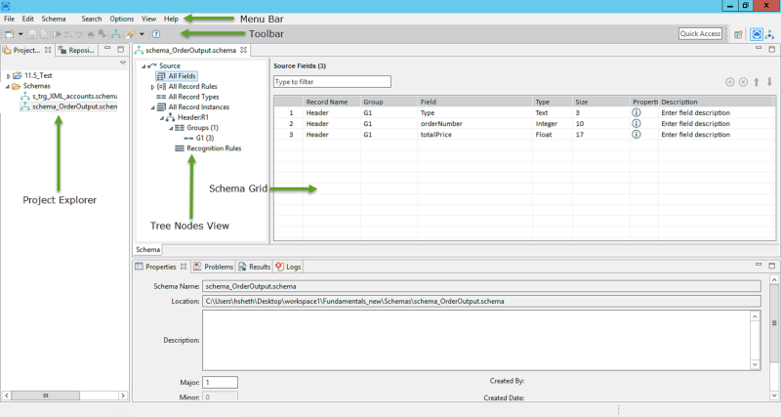The height and width of the screenshot is (417, 781).
Task: Open the Schema menu
Action: coord(54,19)
